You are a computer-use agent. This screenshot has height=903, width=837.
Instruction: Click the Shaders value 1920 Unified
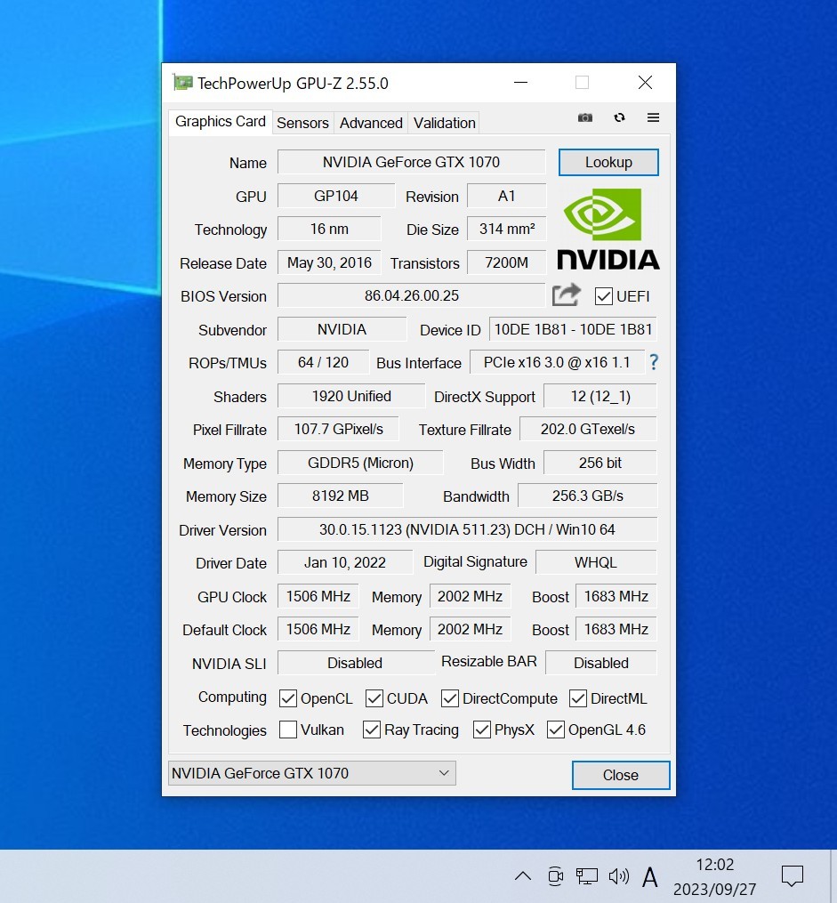point(351,396)
